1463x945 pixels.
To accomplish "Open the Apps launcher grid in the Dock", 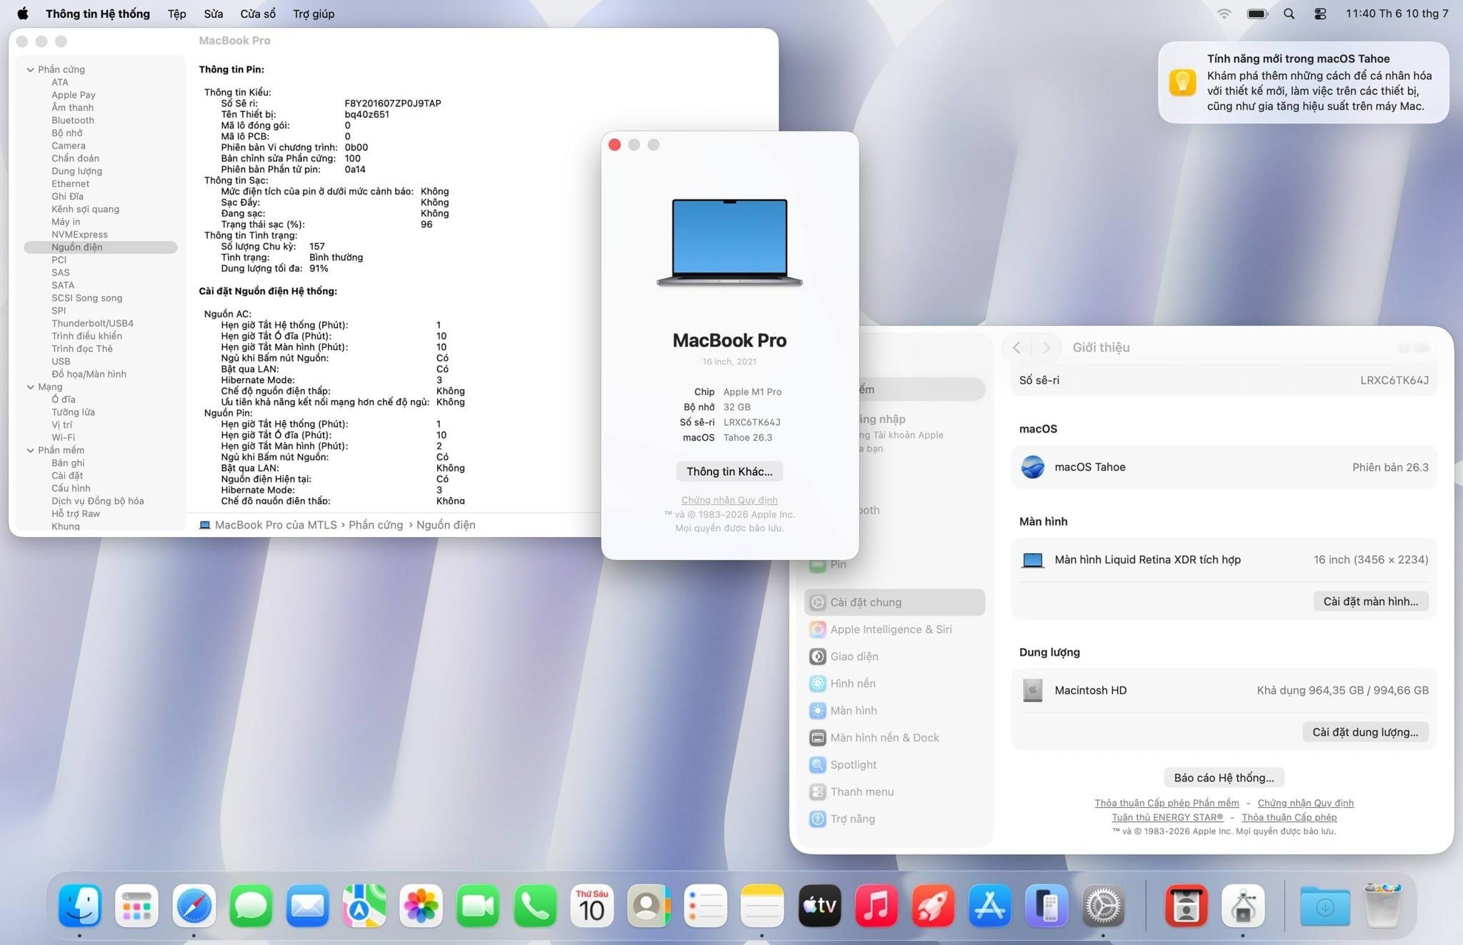I will pyautogui.click(x=136, y=905).
